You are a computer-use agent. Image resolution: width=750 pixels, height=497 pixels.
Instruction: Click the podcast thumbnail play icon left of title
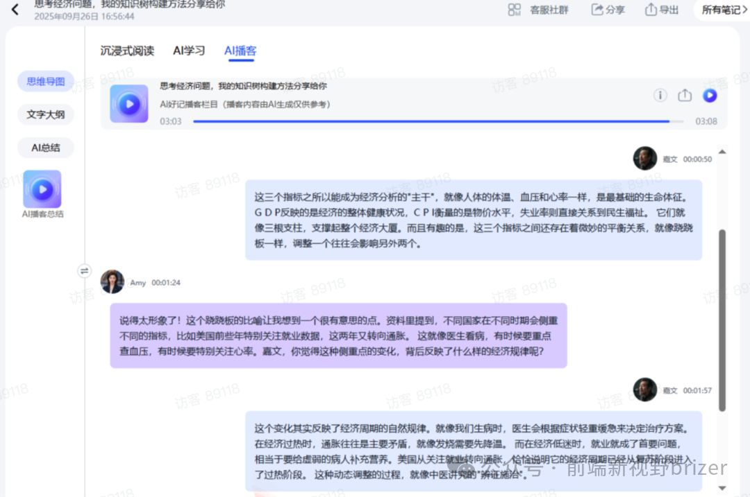tap(129, 104)
